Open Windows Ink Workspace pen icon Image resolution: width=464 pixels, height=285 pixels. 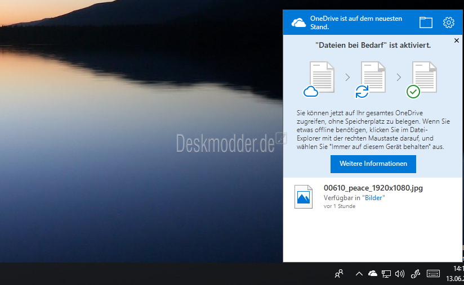[416, 274]
